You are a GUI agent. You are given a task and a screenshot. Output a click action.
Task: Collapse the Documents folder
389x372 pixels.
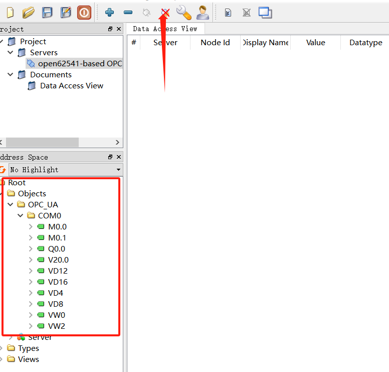click(x=11, y=74)
